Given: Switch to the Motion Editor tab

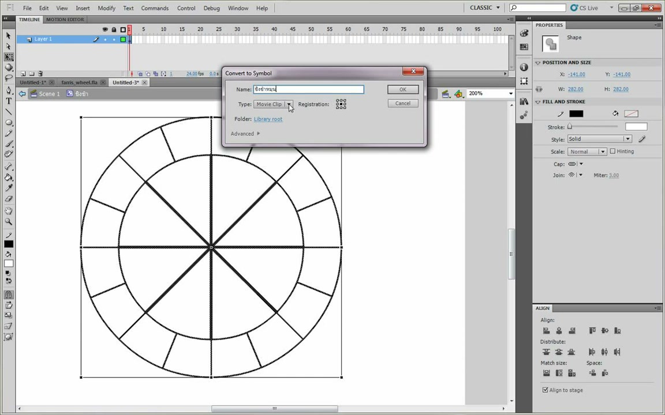Looking at the screenshot, I should point(65,20).
